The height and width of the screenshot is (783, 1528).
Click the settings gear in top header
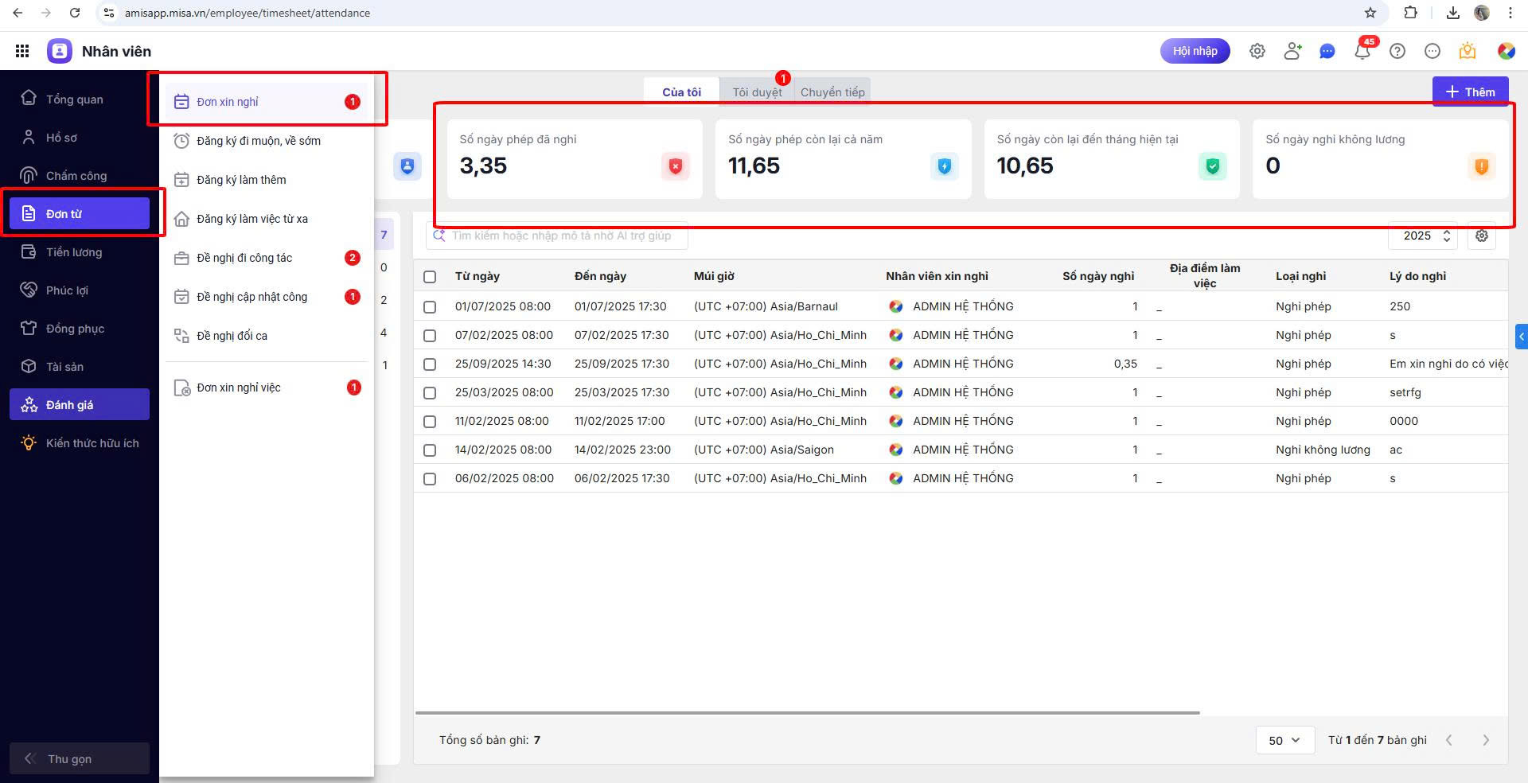(1257, 51)
